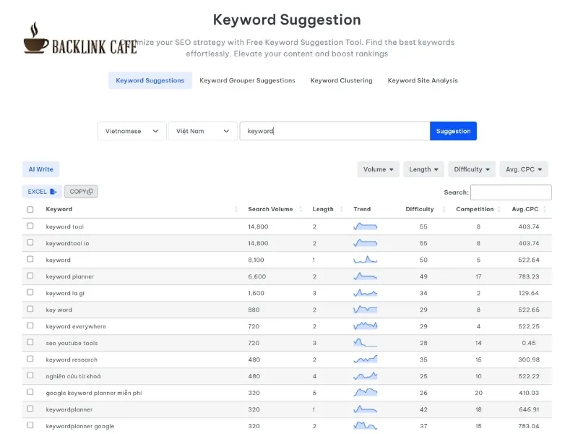
Task: Click the trend sparkline for keyword planner
Action: tap(365, 276)
